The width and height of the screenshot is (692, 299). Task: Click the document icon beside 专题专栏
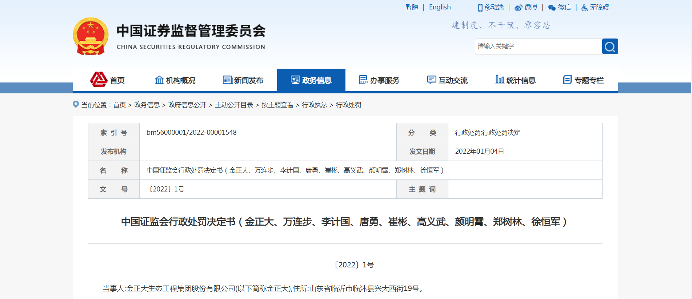click(x=567, y=80)
